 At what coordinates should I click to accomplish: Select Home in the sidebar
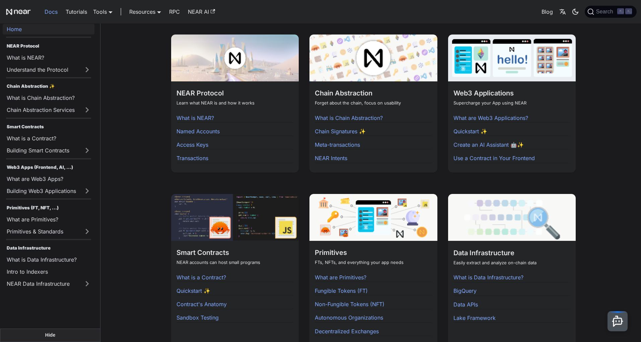[49, 29]
